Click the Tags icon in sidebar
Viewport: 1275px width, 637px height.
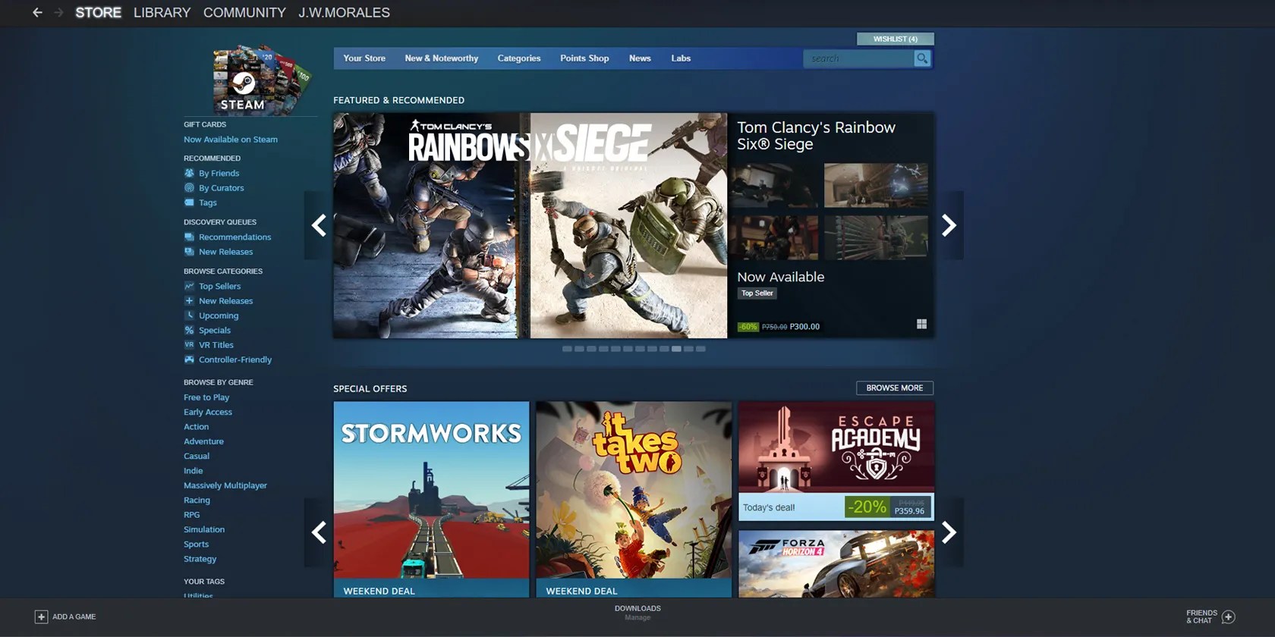[x=189, y=202]
